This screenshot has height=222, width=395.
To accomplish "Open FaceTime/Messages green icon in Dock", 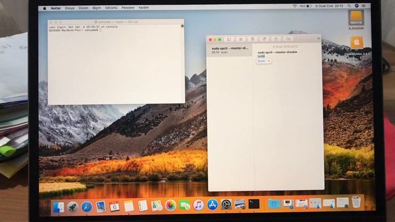I will click(185, 205).
